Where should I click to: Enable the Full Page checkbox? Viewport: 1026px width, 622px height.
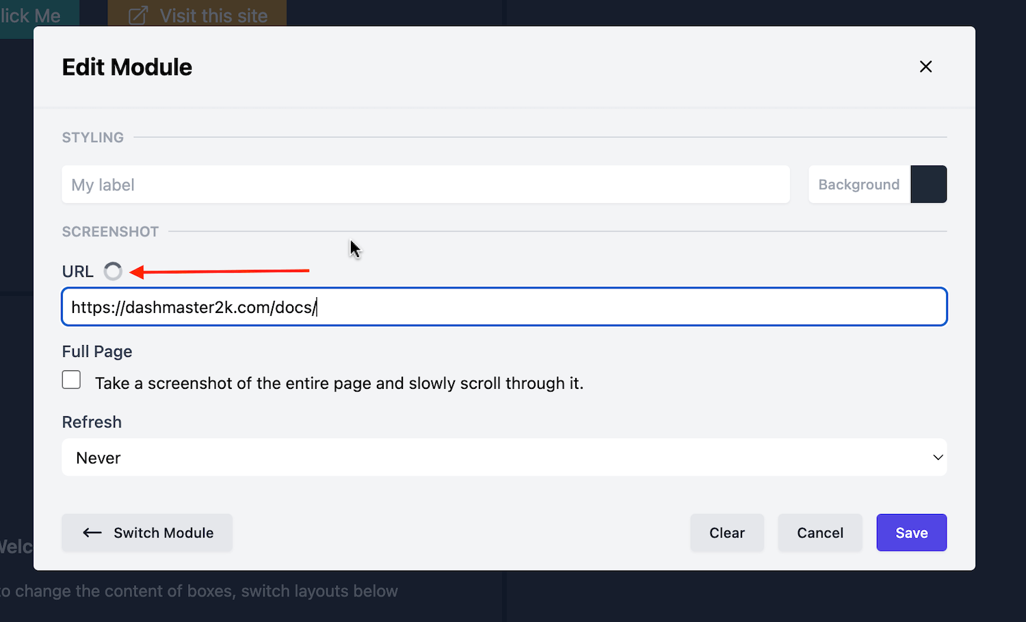(x=71, y=380)
